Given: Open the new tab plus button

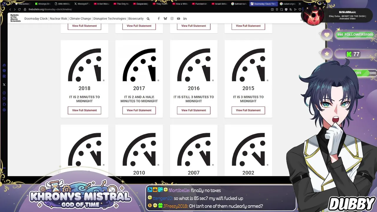Looking at the screenshot, I should [300, 4].
